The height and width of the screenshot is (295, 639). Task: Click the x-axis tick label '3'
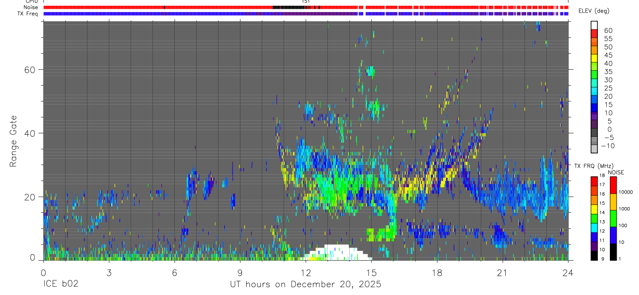tap(109, 273)
